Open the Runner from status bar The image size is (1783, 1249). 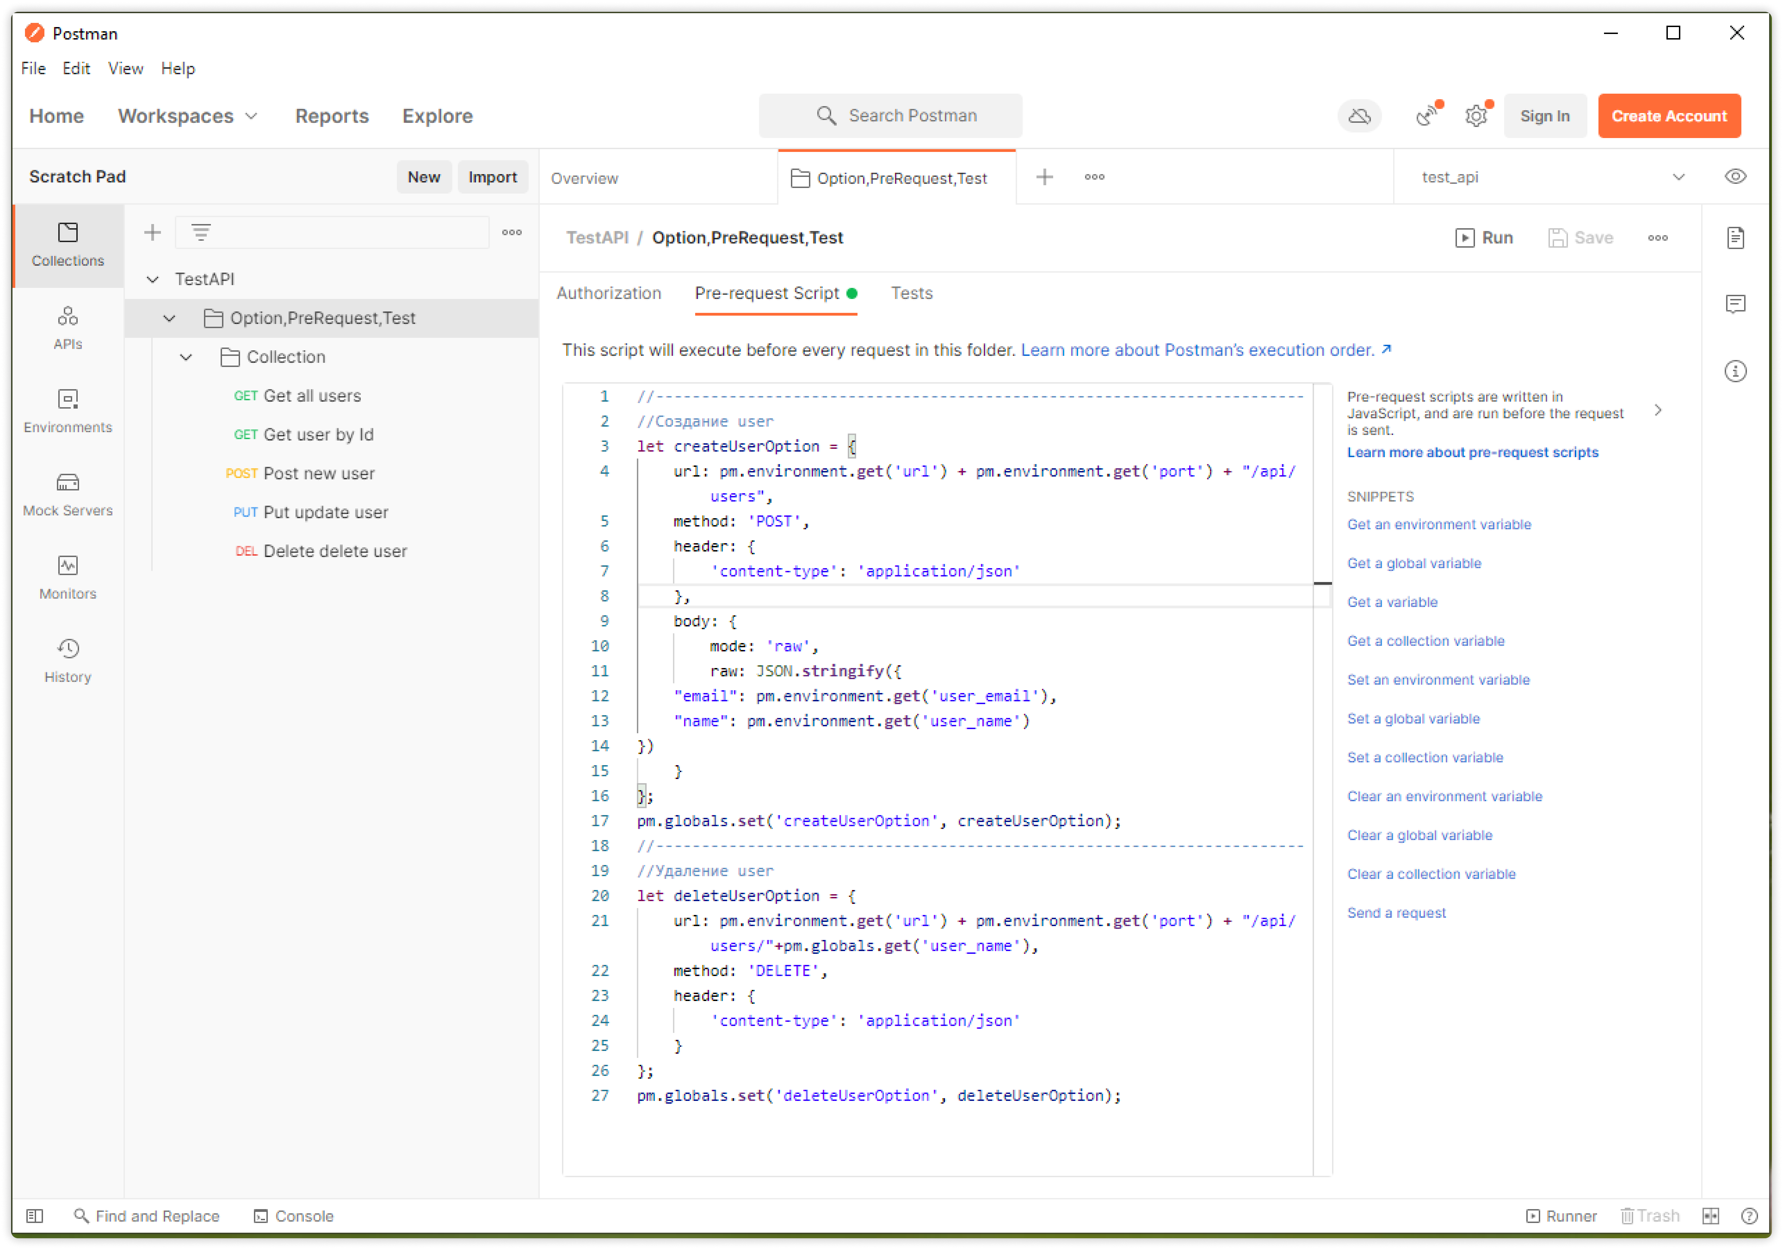pos(1561,1216)
